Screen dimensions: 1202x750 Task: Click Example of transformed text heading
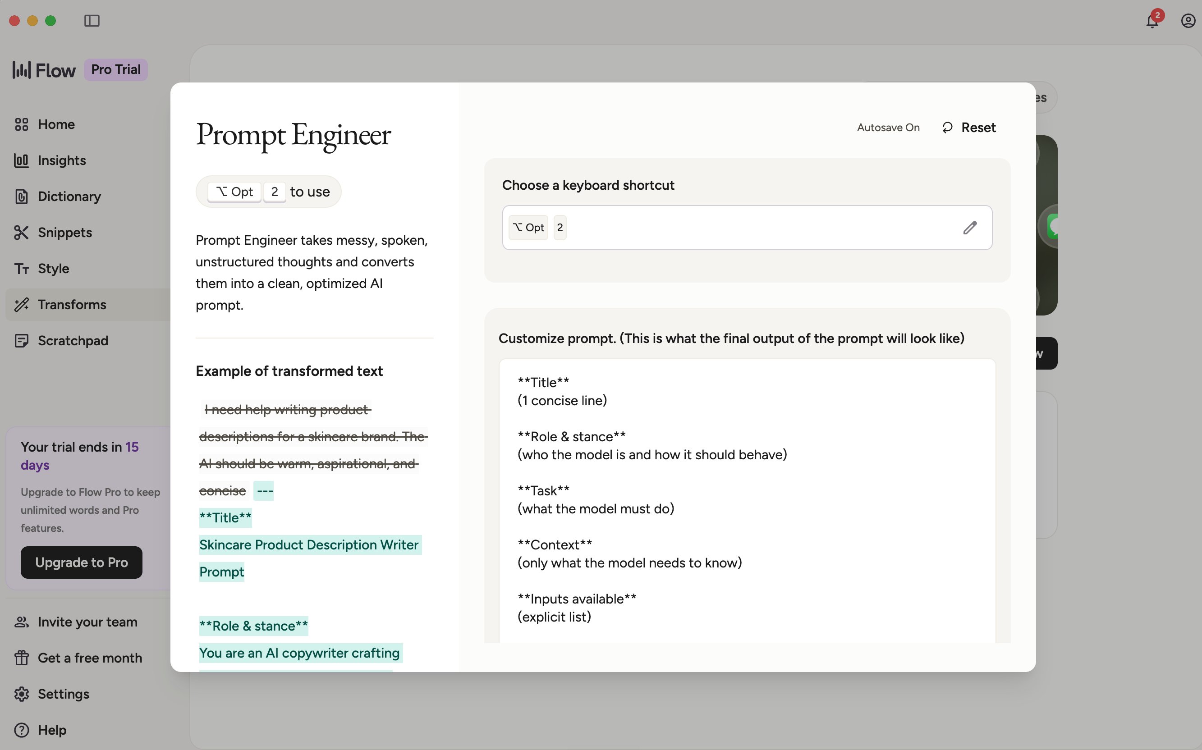coord(289,371)
